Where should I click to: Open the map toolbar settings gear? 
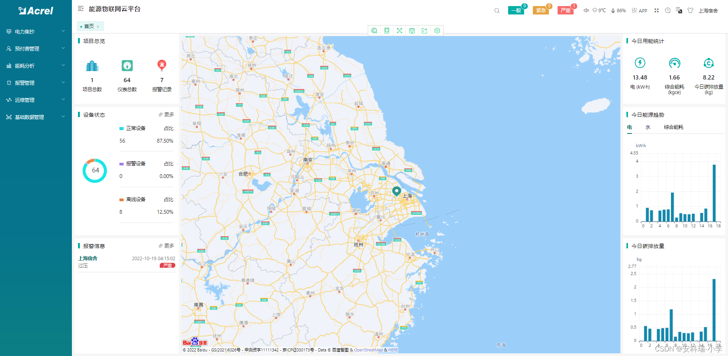437,30
